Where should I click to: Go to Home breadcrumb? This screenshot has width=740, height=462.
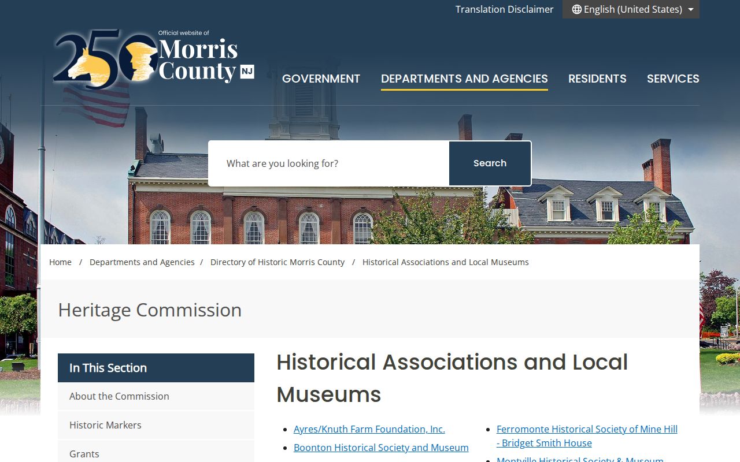coord(60,262)
